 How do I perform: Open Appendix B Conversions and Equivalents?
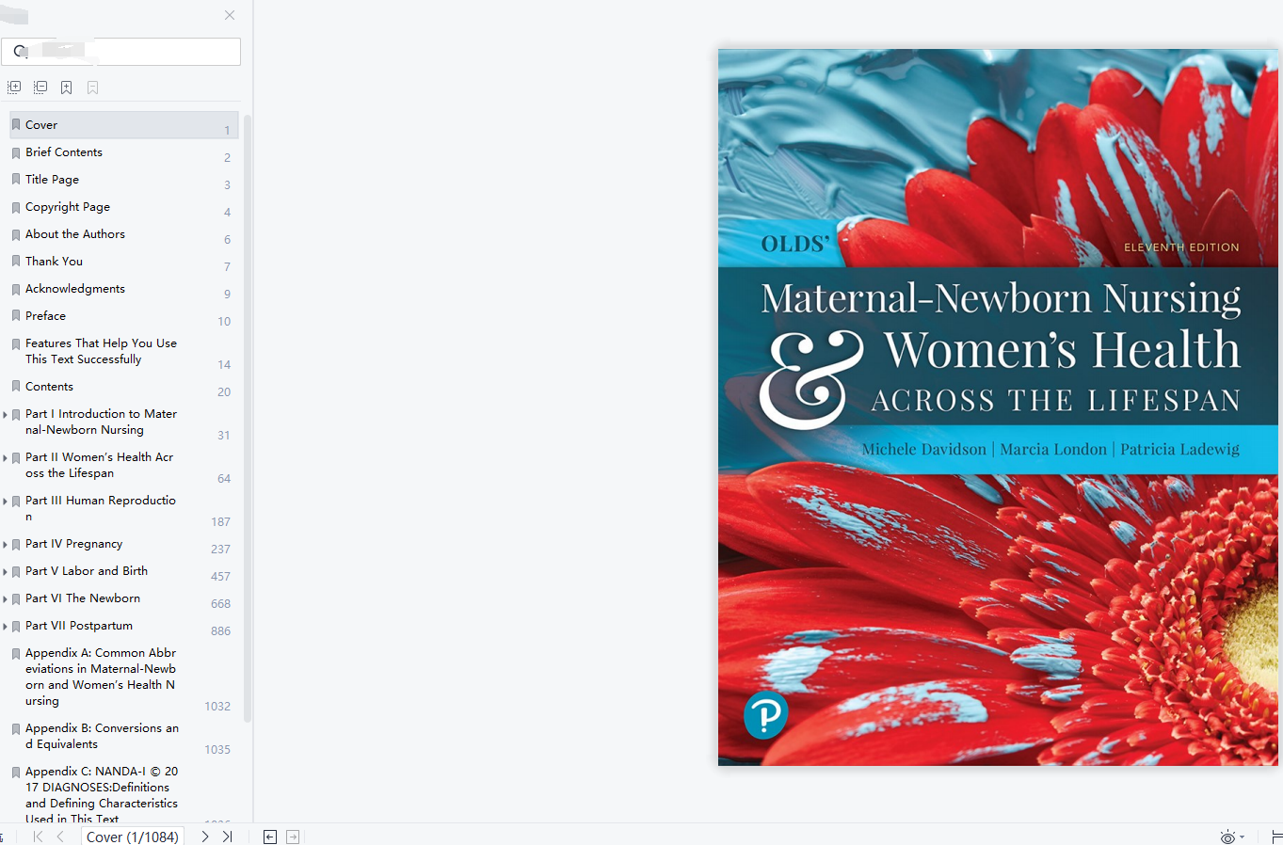(x=102, y=736)
